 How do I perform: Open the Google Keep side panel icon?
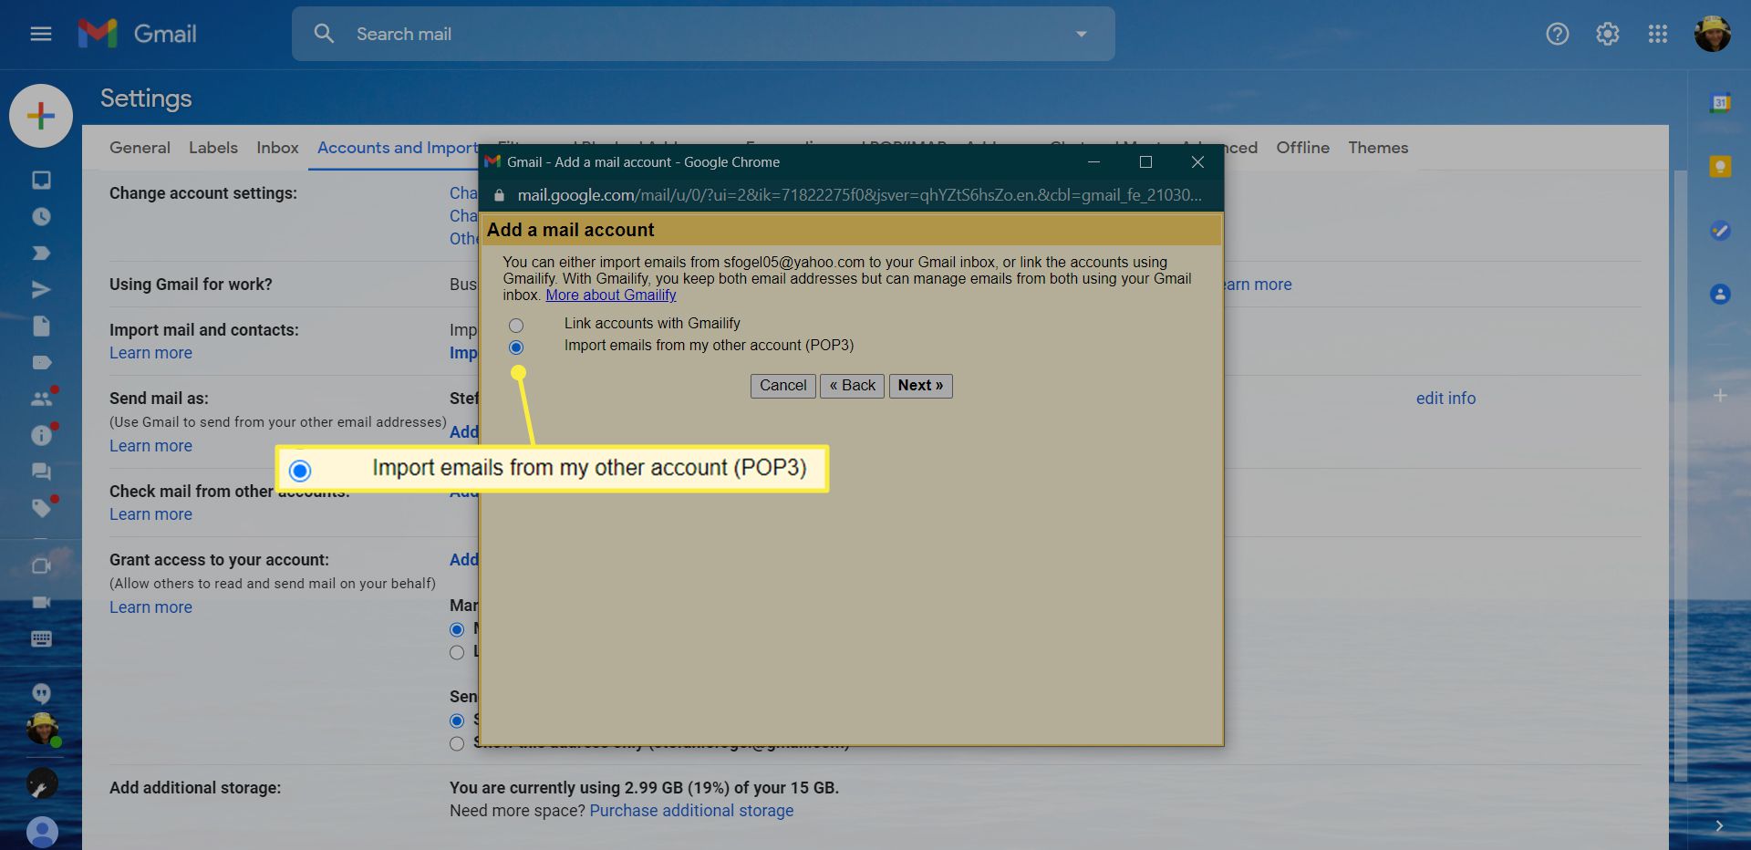coord(1720,167)
